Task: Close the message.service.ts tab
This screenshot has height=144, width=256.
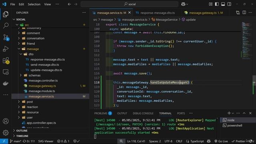Action: 130,12
